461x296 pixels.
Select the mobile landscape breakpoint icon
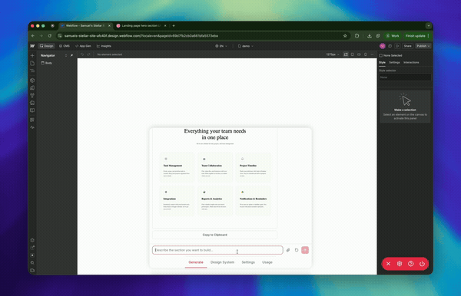[x=359, y=54]
